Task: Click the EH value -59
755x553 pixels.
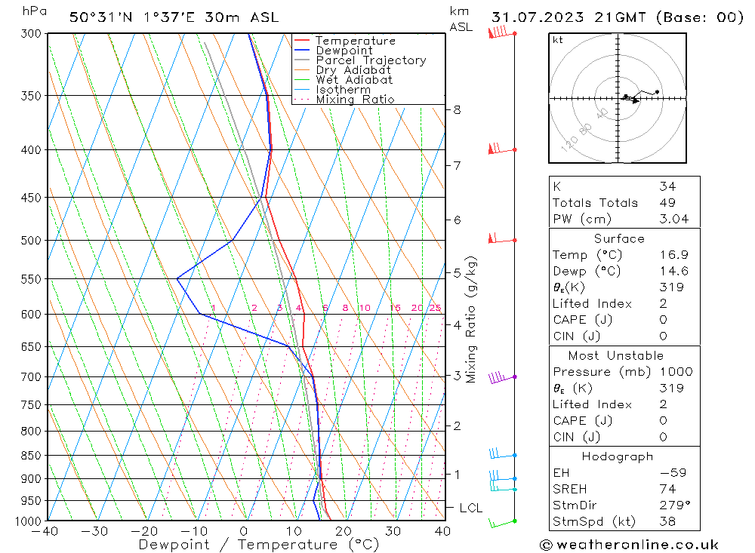Action: (x=673, y=472)
